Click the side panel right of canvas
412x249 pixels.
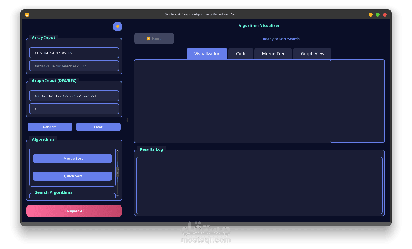(x=357, y=101)
